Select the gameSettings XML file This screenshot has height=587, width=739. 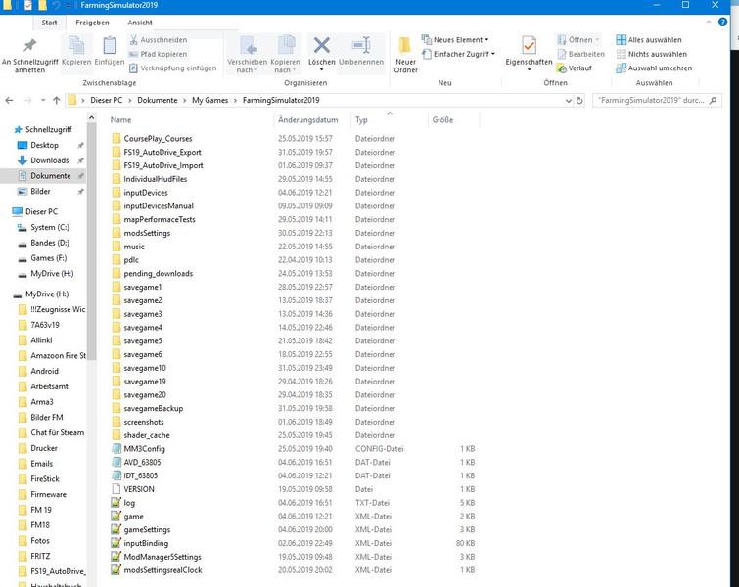tap(147, 529)
